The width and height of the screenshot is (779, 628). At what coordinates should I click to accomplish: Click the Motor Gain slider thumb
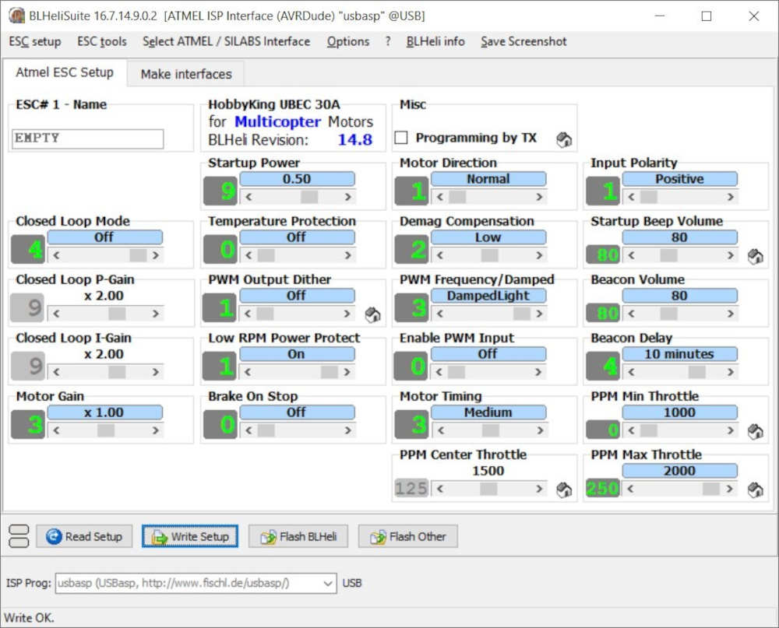[106, 430]
